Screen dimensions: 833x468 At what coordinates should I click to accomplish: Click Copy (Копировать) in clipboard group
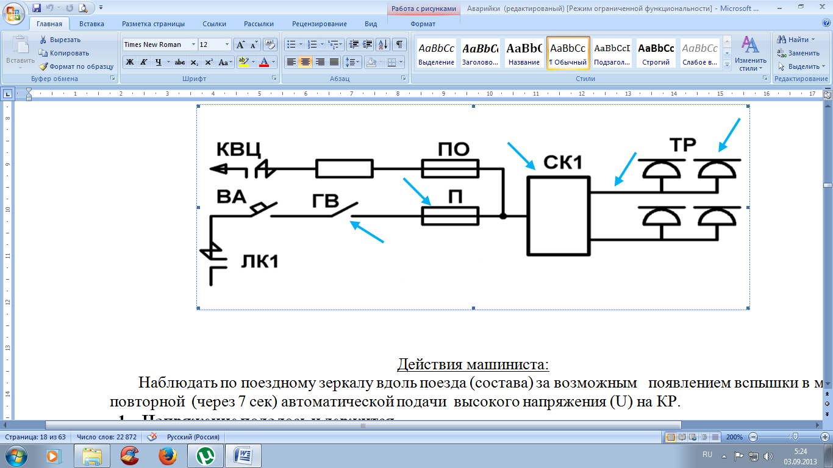click(x=63, y=53)
